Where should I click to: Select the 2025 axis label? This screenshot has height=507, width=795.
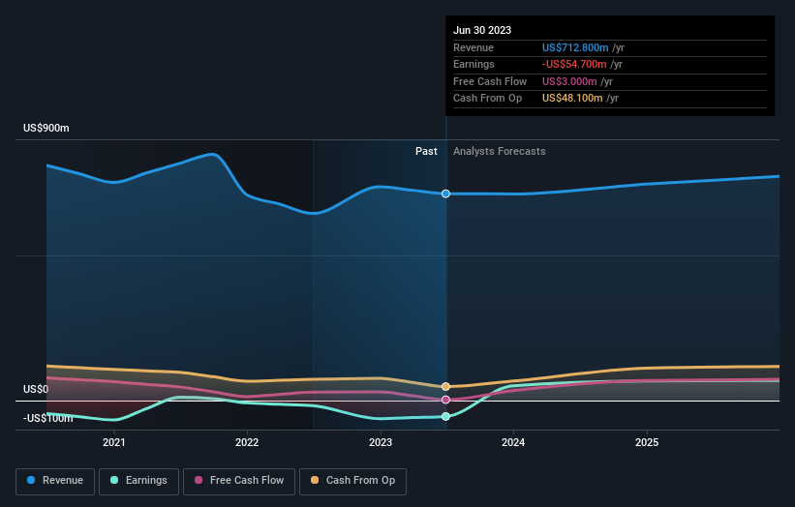coord(647,442)
